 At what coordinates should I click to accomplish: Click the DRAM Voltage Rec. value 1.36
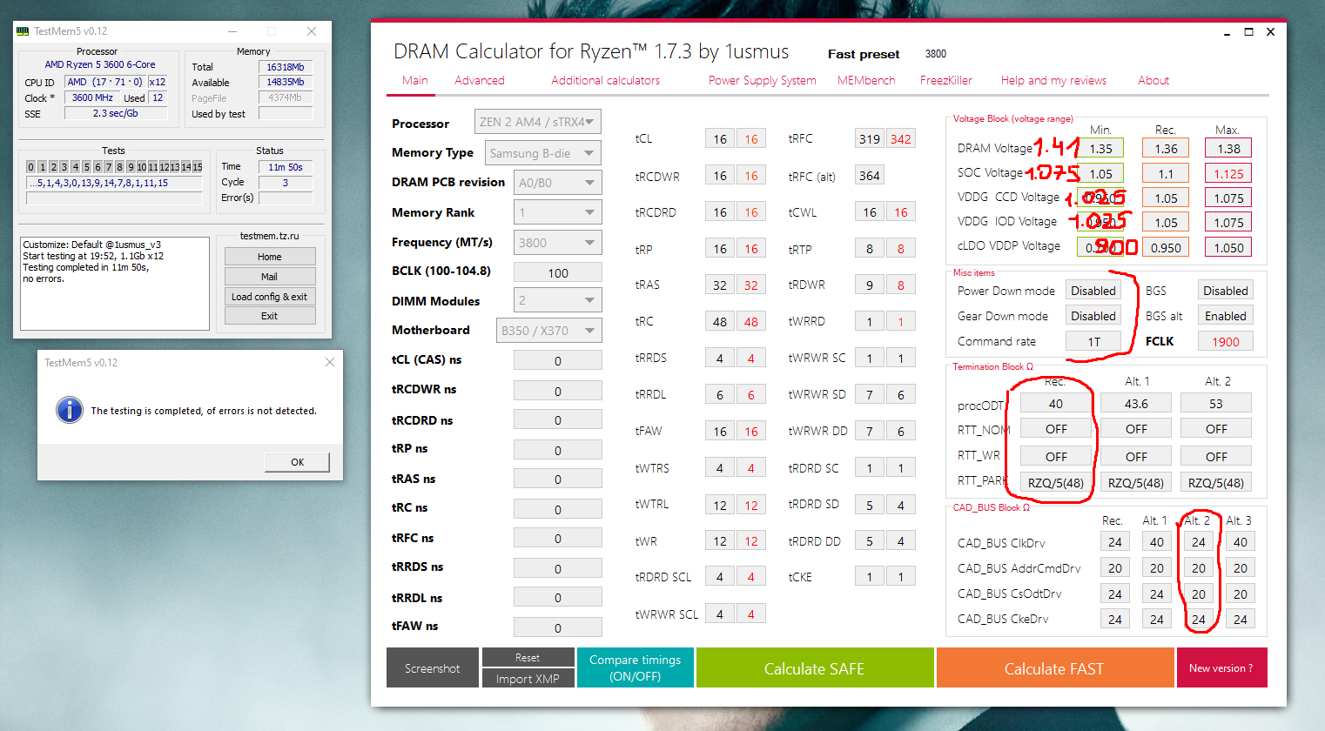1166,149
